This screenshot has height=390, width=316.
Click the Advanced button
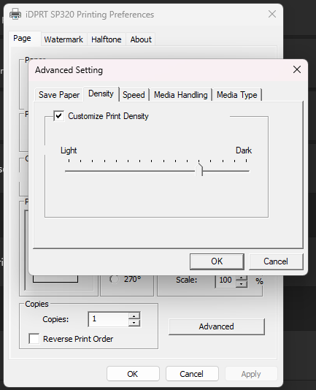217,326
